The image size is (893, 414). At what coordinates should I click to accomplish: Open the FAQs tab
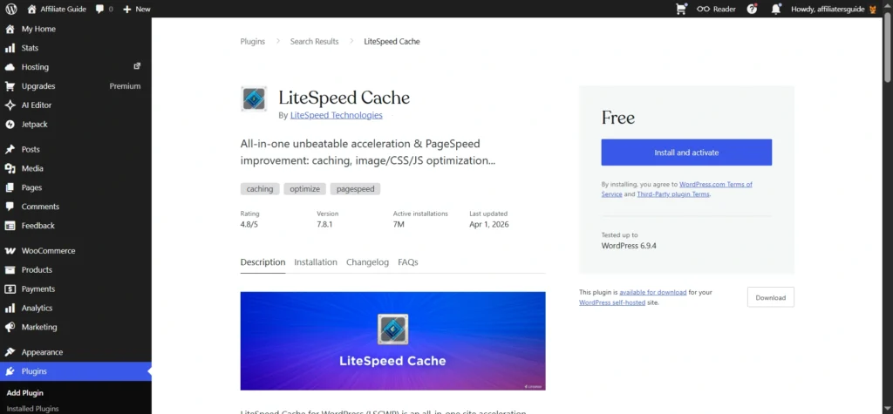[x=408, y=262]
